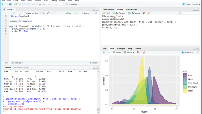Click the Run button in editor
The image size is (202, 114).
click(x=68, y=13)
